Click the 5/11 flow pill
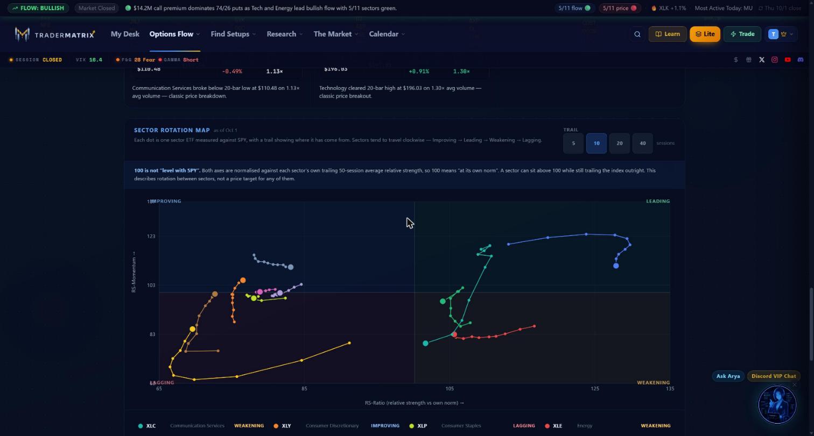Image resolution: width=814 pixels, height=436 pixels. [574, 8]
